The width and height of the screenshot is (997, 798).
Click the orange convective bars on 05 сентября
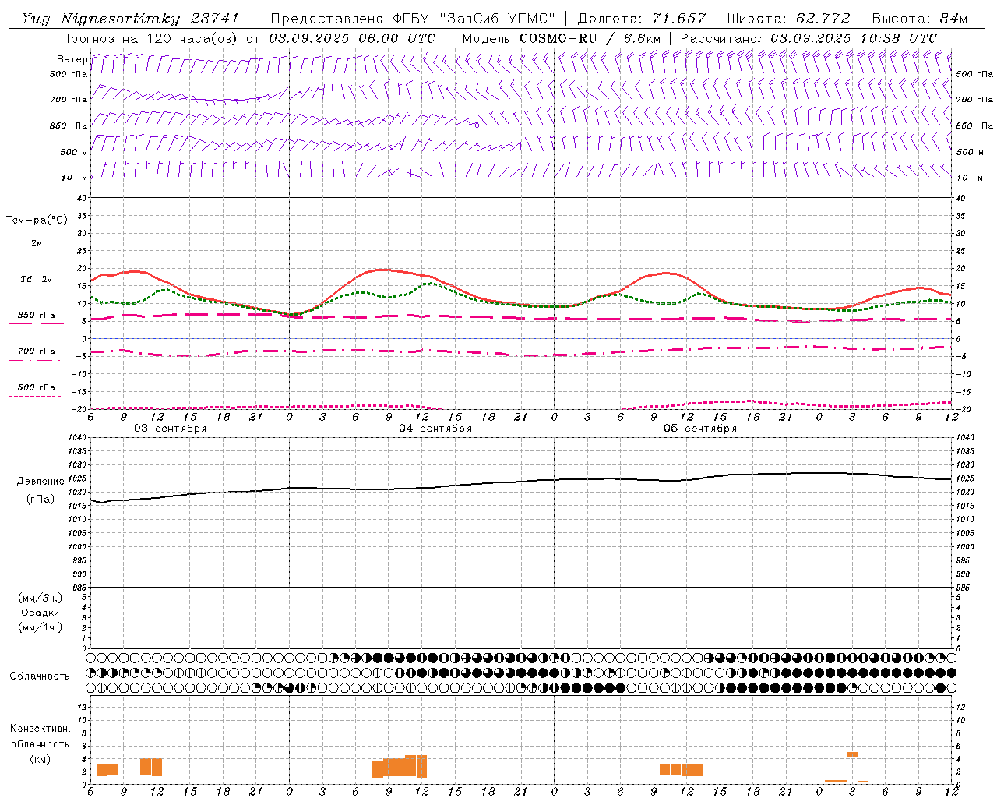tap(682, 769)
